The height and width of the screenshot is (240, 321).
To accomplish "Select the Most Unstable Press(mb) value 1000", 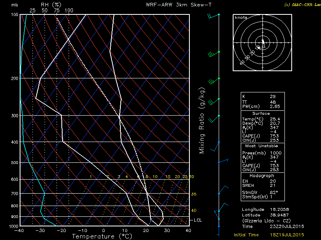I will tap(276, 153).
